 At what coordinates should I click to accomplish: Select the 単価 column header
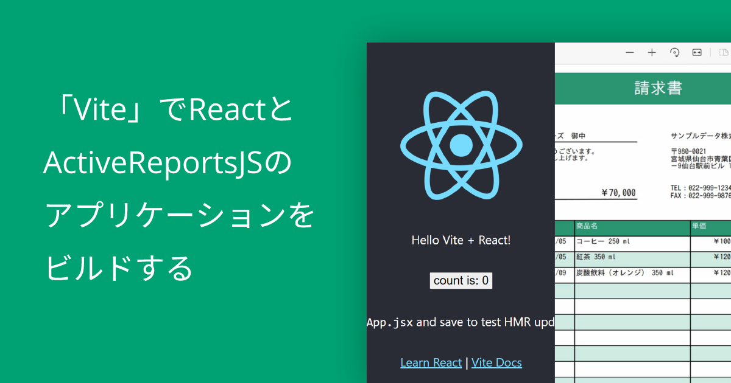click(x=699, y=226)
